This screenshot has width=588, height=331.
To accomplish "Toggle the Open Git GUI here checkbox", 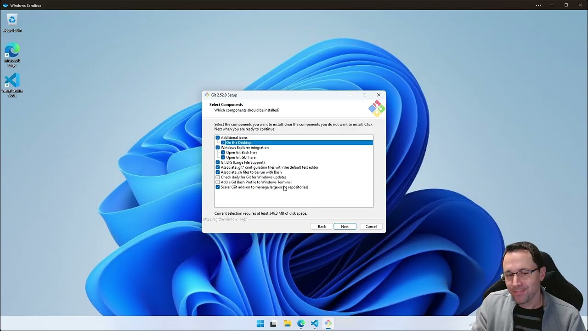I will point(223,158).
